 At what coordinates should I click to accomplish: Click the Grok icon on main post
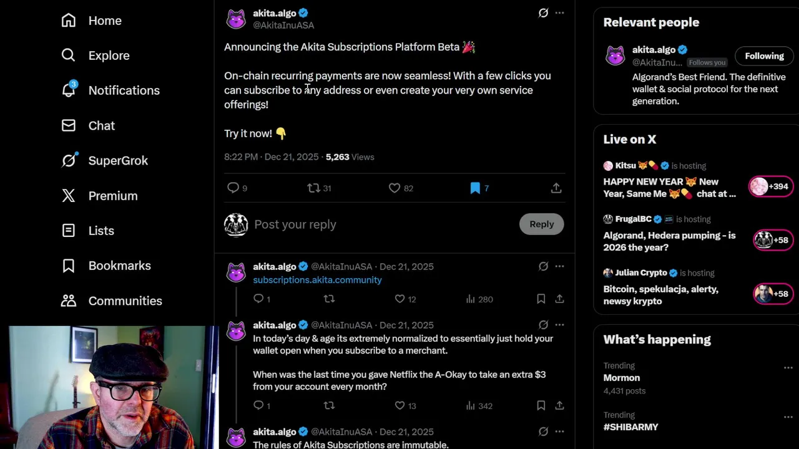543,12
